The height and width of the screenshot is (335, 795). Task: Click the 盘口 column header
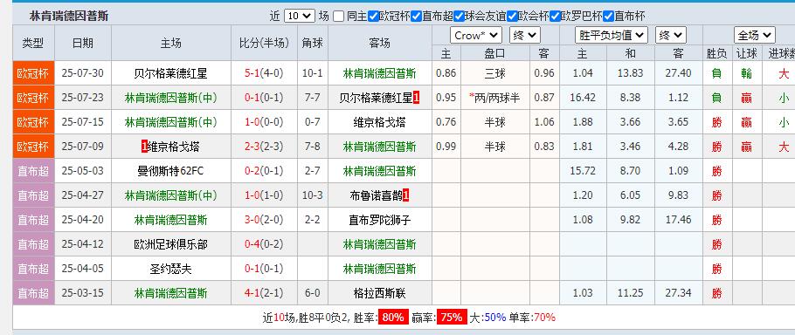tap(494, 53)
